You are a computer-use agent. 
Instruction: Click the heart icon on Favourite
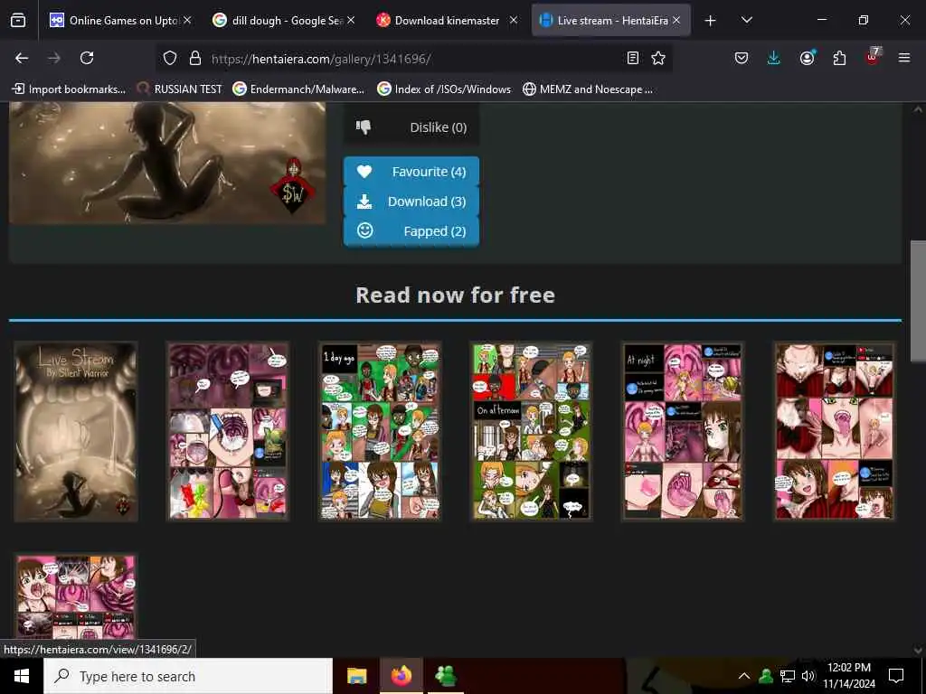pyautogui.click(x=364, y=172)
